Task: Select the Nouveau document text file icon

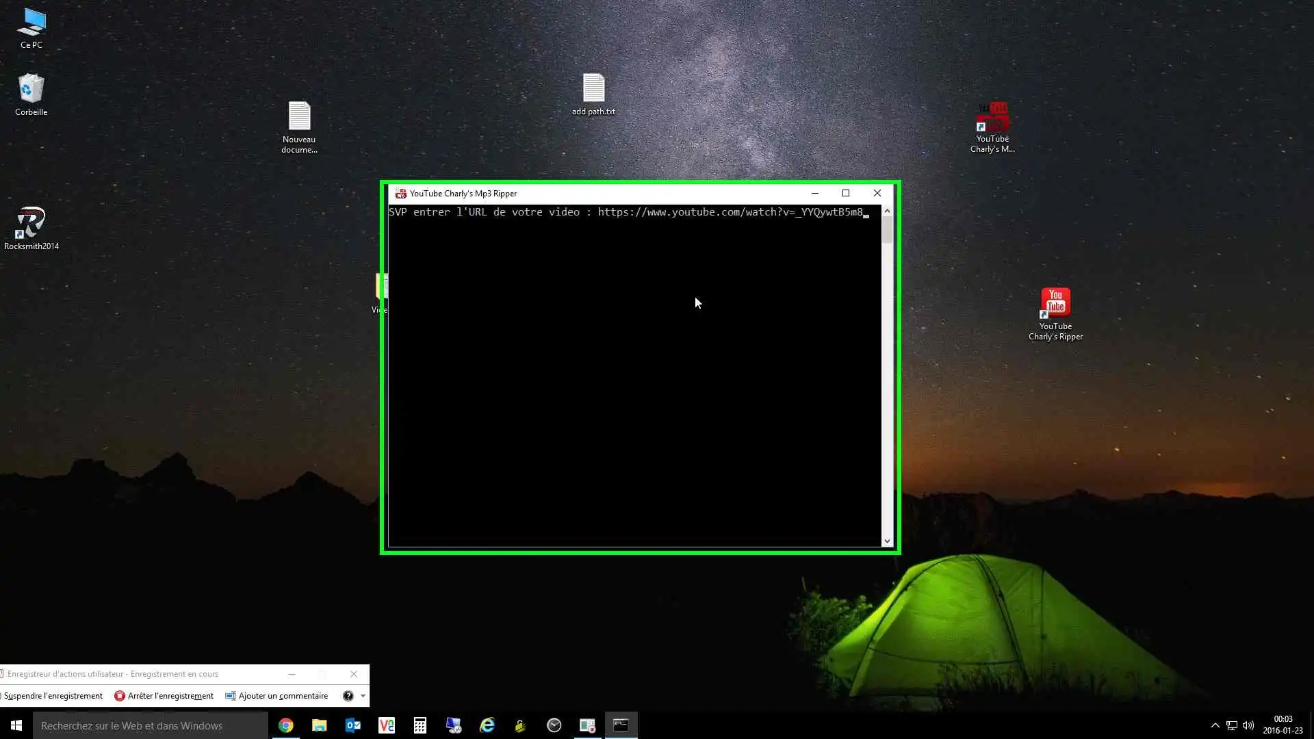Action: pos(299,127)
